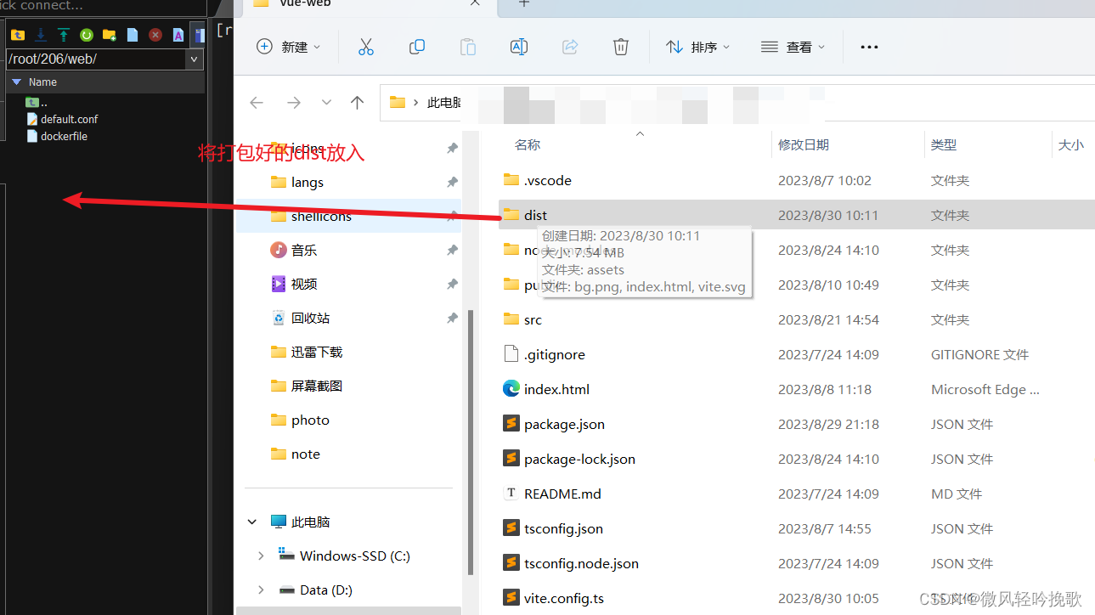Go to parent directory in SFTP toolbar

(x=18, y=35)
